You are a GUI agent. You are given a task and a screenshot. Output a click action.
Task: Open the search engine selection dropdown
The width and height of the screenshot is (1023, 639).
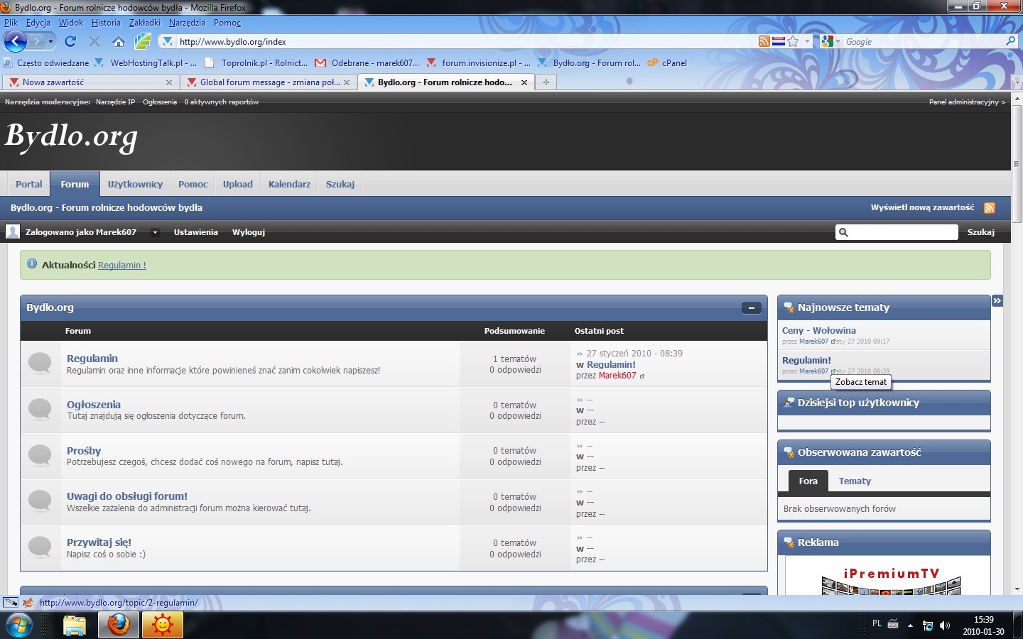coord(838,41)
